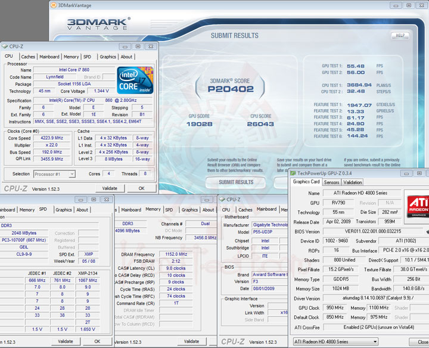Open About tab in Memory CPU-Z window

pos(208,210)
